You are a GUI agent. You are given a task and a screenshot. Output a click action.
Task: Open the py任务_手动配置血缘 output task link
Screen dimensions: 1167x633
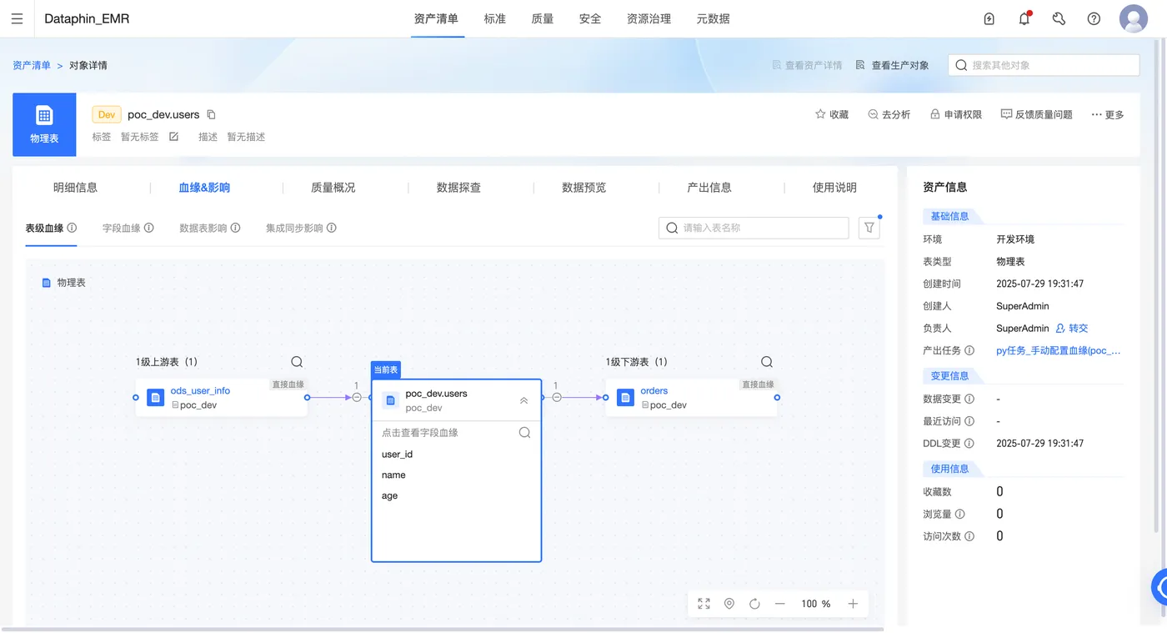point(1059,351)
